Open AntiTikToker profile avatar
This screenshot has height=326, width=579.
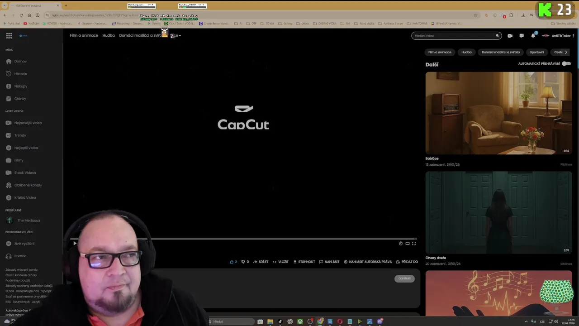tap(546, 36)
